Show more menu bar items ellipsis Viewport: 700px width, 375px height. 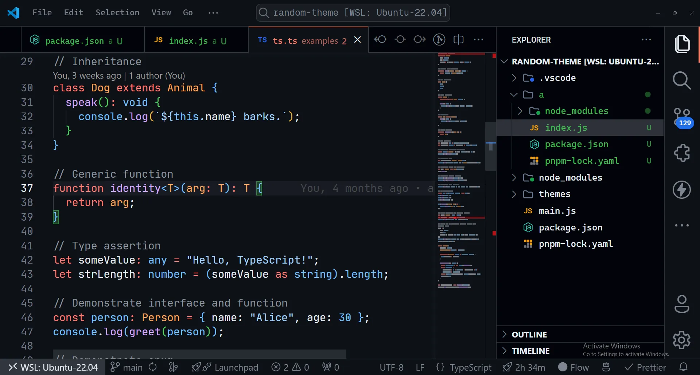213,13
